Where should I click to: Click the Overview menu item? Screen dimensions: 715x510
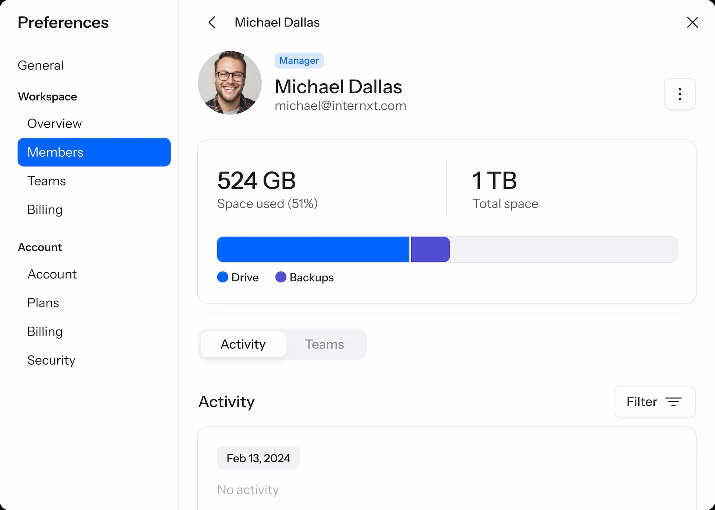click(54, 123)
